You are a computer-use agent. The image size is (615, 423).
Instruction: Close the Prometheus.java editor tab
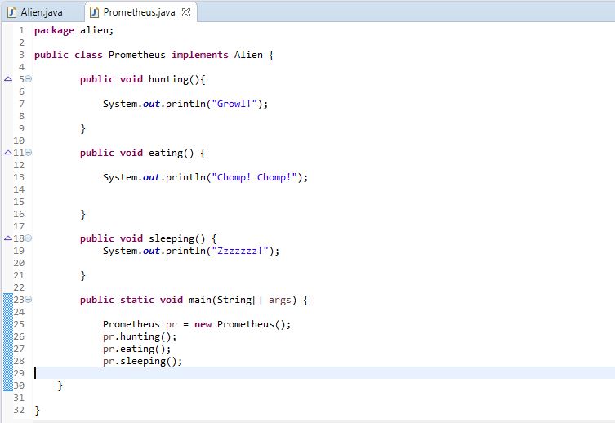pos(186,12)
